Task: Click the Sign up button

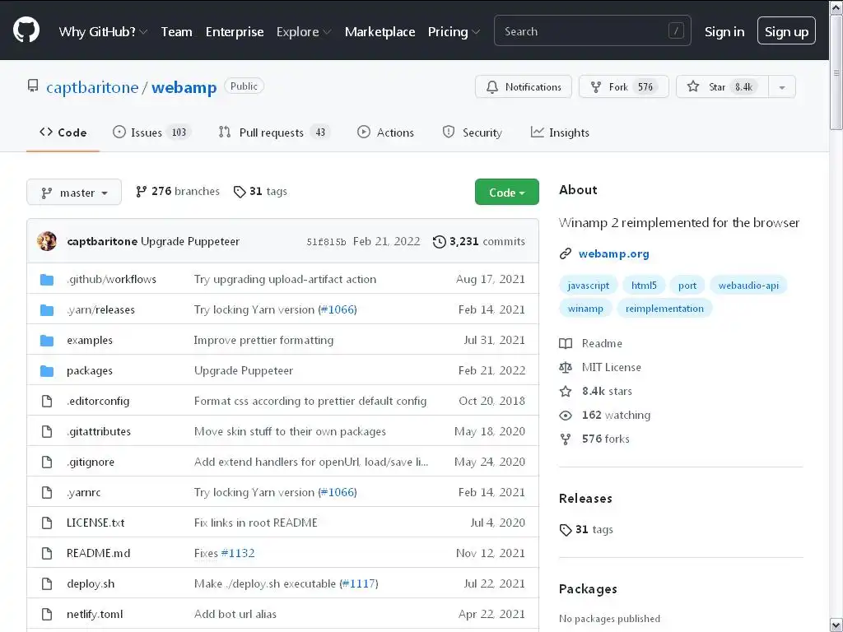Action: pyautogui.click(x=786, y=30)
